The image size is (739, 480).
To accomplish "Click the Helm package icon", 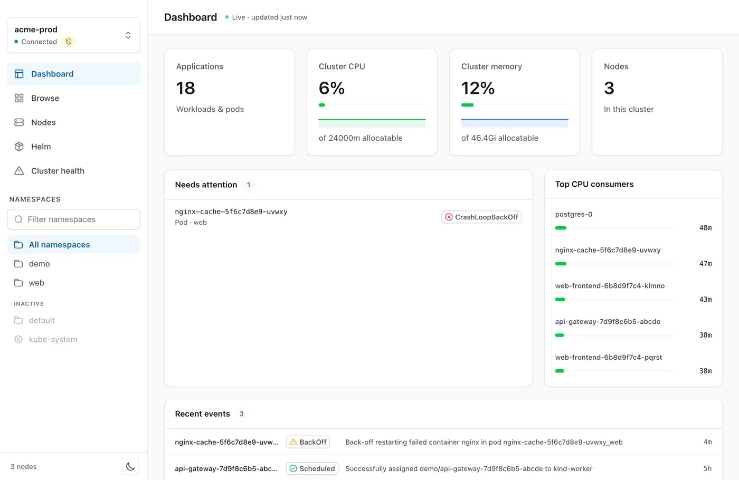I will [x=19, y=147].
